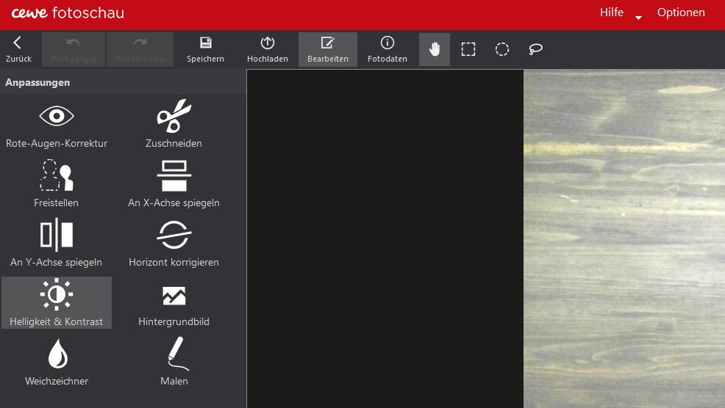Click the wooden photo in the canvas
Viewport: 725px width, 408px height.
pyautogui.click(x=624, y=238)
